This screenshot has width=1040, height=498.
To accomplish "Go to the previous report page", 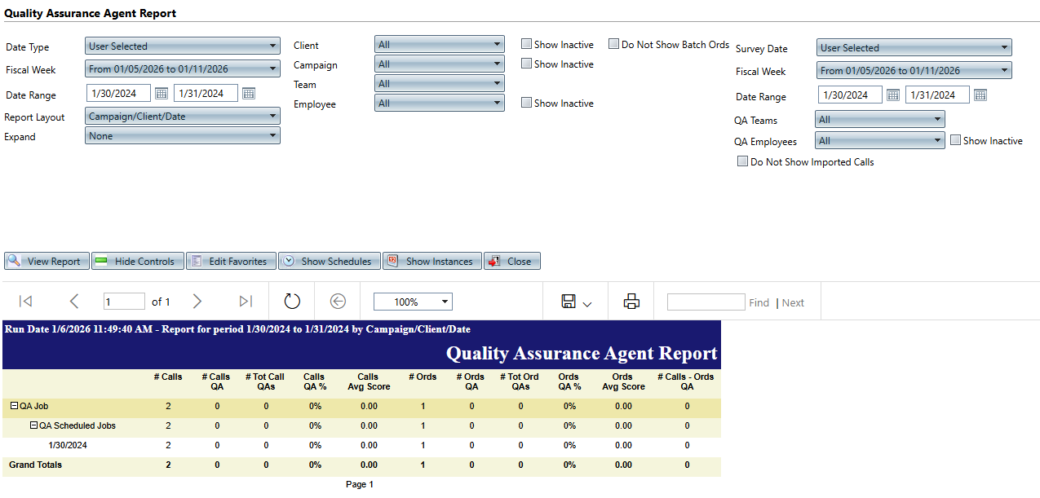I will [x=74, y=302].
